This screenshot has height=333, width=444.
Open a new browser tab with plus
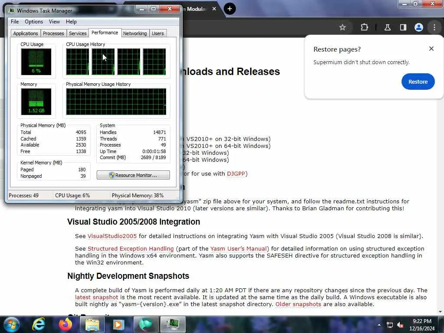click(230, 9)
